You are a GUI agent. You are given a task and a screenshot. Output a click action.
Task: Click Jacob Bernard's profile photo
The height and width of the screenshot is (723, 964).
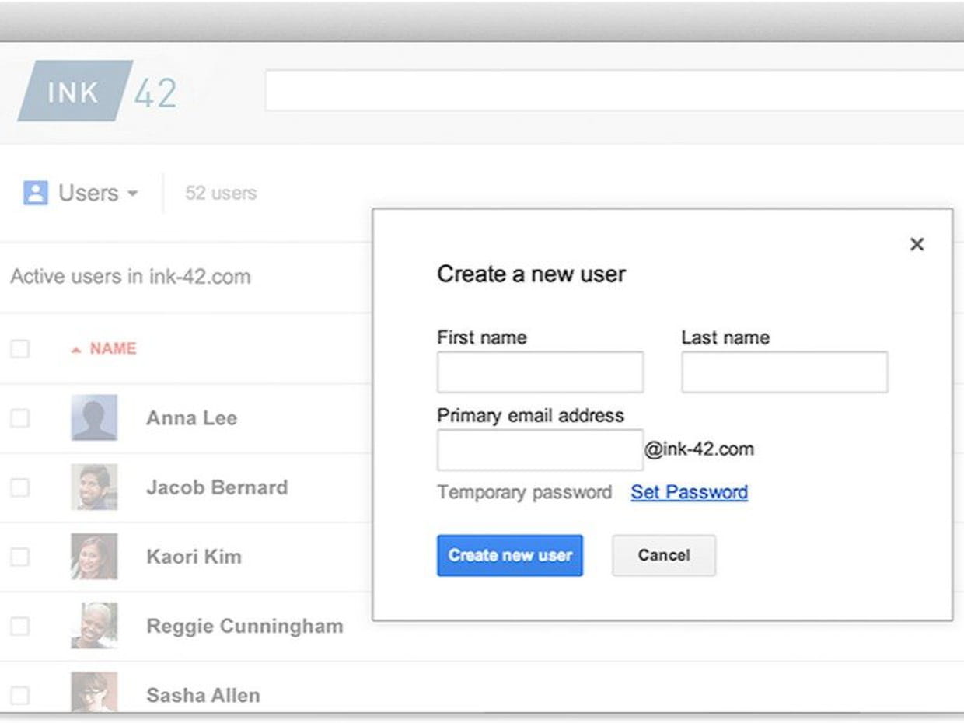[94, 487]
